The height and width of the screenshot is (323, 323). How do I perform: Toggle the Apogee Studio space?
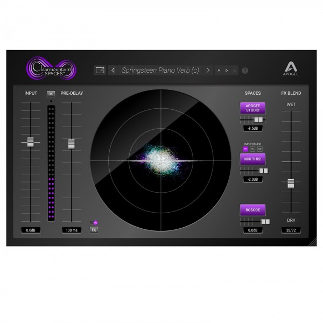coord(252,108)
